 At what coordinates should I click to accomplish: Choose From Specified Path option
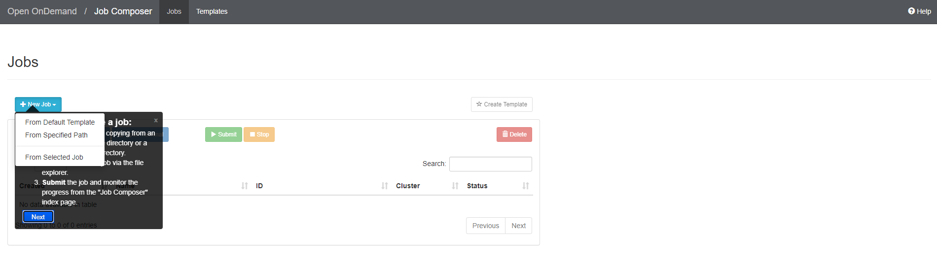click(56, 135)
